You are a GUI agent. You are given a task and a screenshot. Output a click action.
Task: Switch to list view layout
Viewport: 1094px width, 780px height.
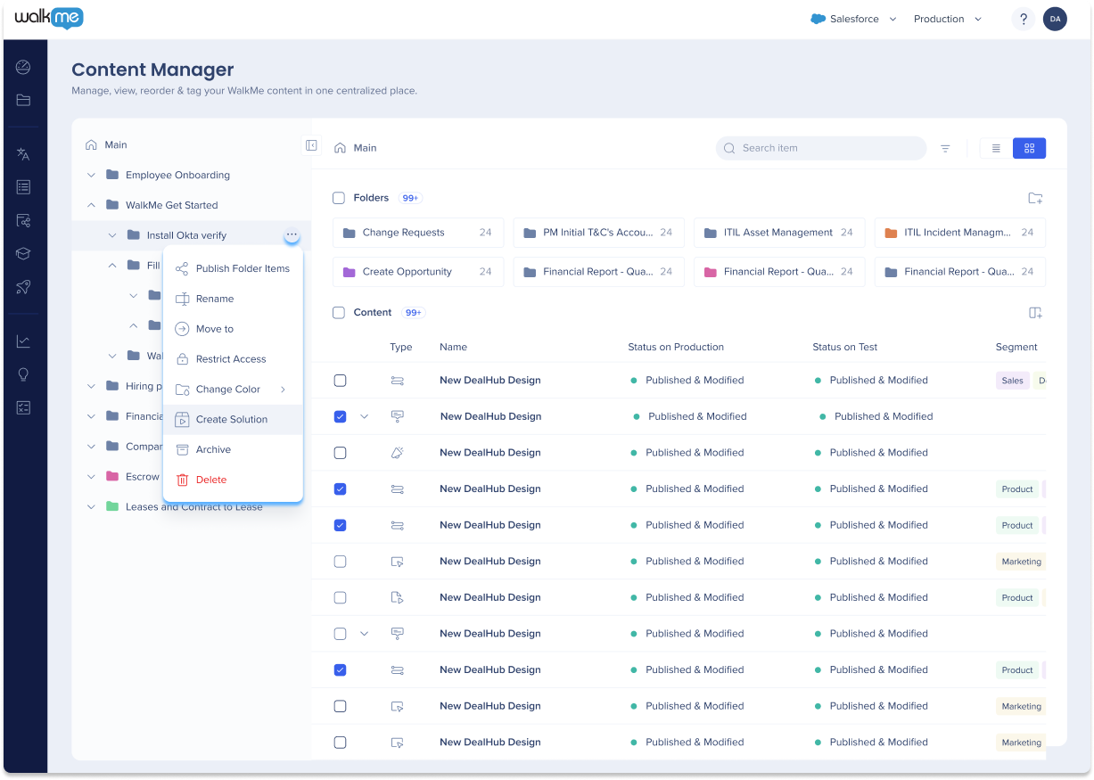click(x=995, y=148)
